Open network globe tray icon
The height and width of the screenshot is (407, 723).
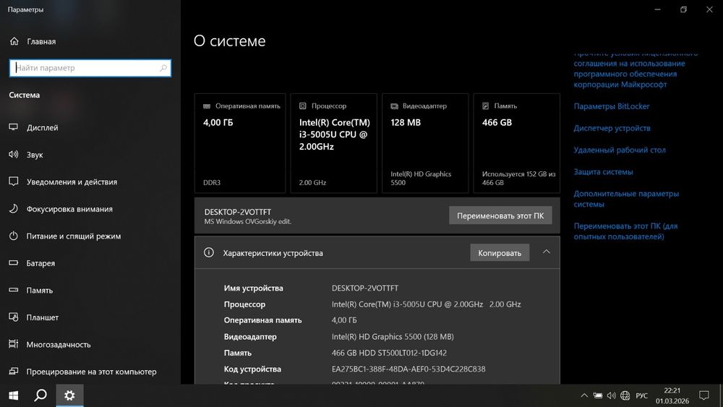(x=625, y=395)
